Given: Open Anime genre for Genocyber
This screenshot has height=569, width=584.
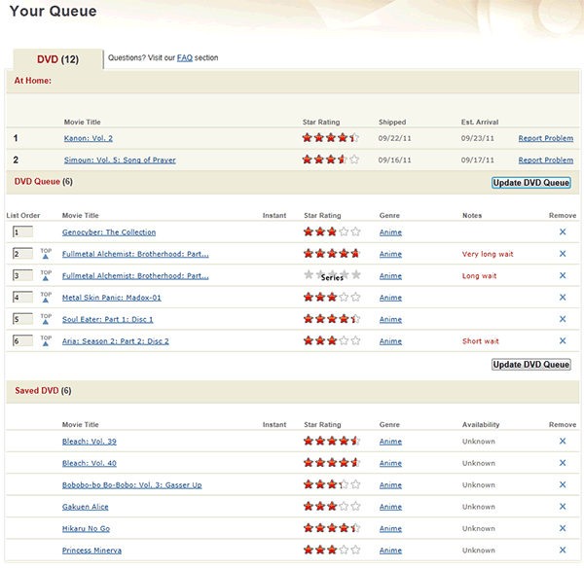Looking at the screenshot, I should pos(390,232).
